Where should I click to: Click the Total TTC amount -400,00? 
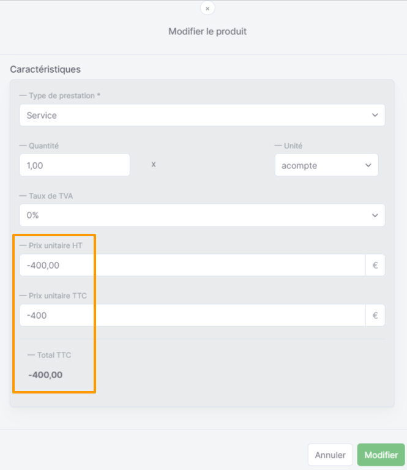[x=45, y=375]
